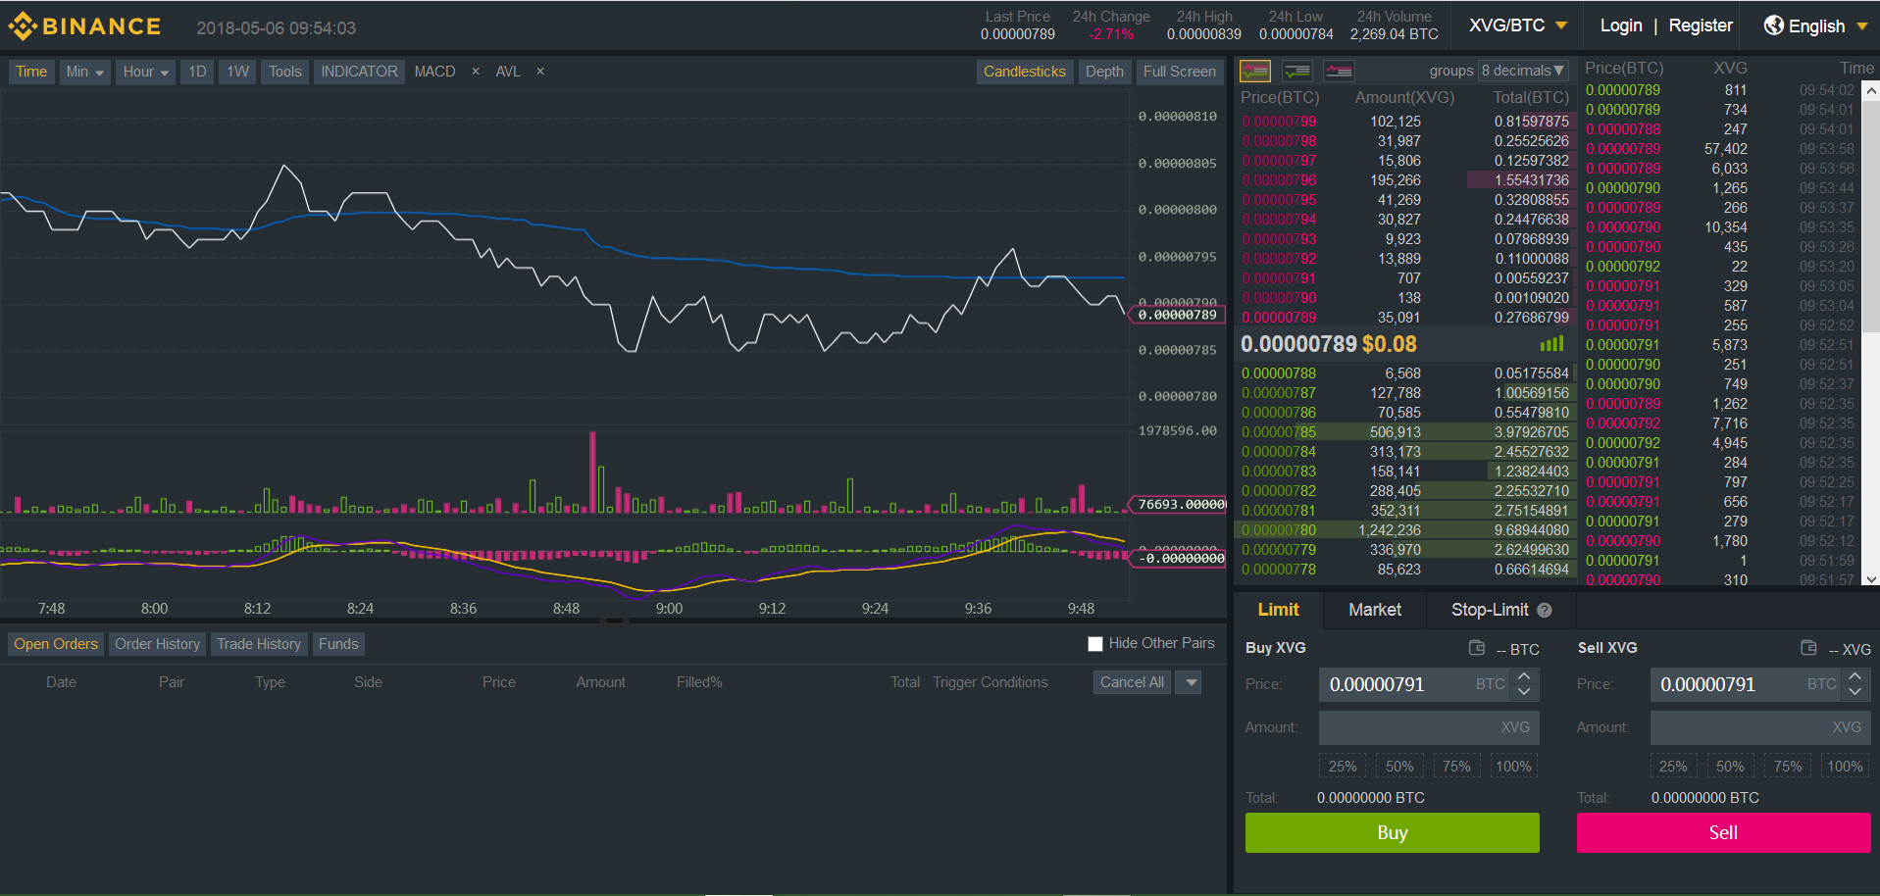Click the Buy XVG wallet deposit icon
This screenshot has width=1880, height=896.
coord(1477,648)
